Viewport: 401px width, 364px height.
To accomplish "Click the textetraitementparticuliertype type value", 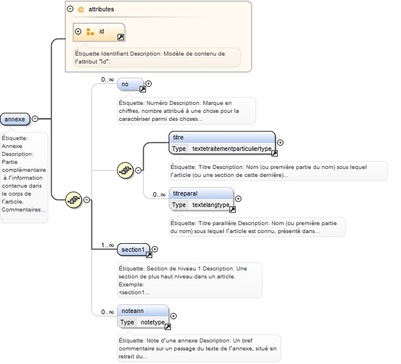I will point(232,149).
